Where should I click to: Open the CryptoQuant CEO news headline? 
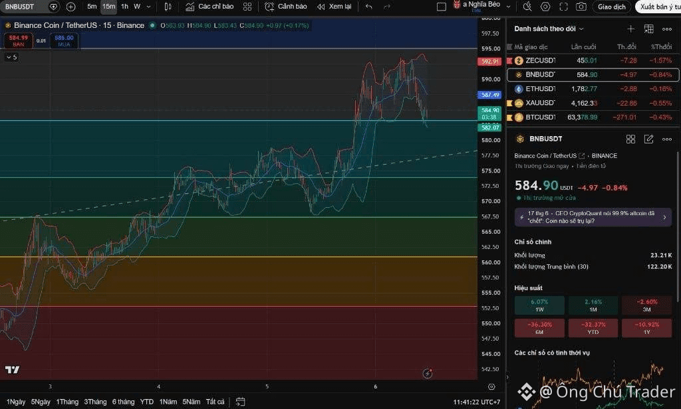(593, 217)
